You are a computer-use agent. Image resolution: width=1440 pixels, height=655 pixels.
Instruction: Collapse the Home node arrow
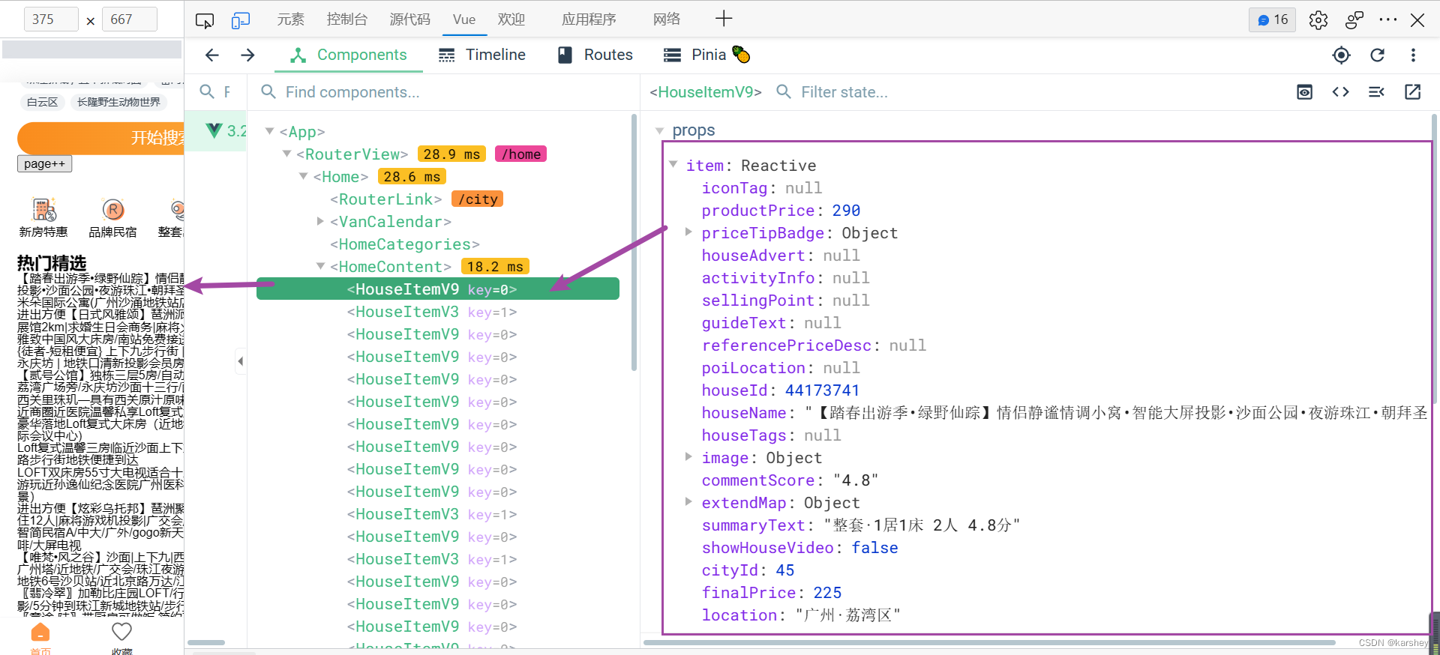click(304, 176)
